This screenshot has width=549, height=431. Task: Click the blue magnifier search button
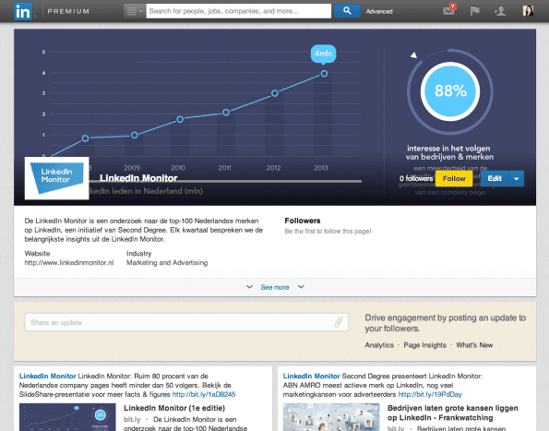[x=347, y=11]
